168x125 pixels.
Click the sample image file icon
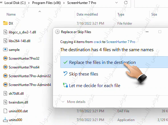(5, 49)
